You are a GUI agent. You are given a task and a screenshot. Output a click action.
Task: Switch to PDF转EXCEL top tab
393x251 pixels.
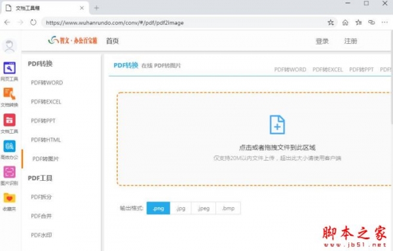(x=327, y=69)
